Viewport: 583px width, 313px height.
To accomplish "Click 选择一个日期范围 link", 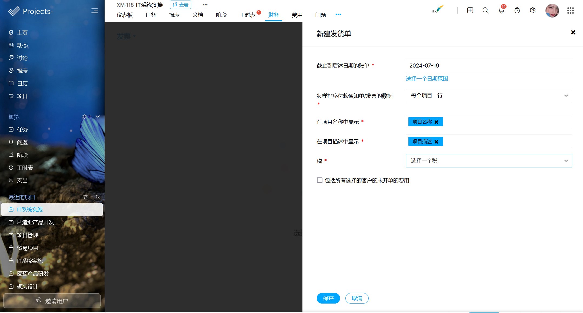I will (427, 79).
